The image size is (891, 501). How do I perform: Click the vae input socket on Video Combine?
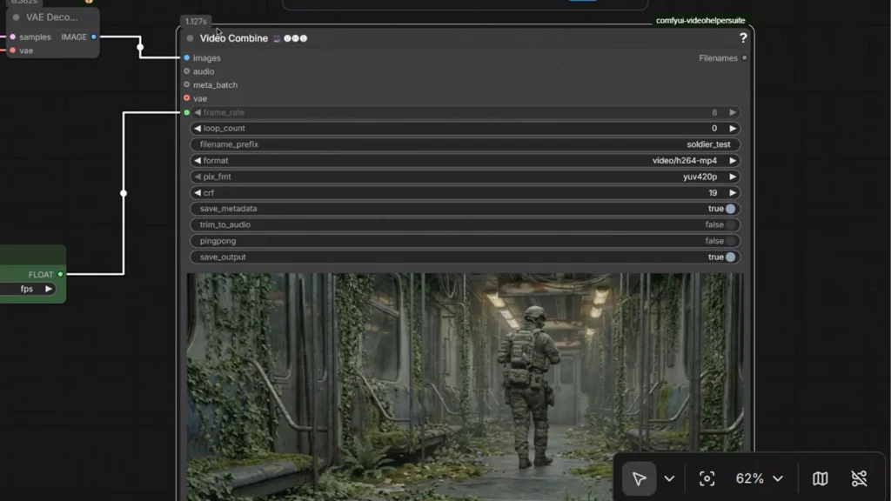point(186,98)
